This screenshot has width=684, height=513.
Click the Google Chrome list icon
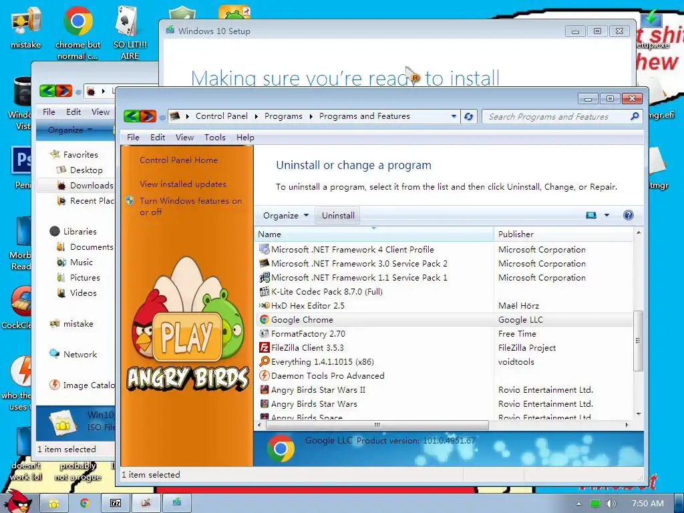(x=264, y=320)
